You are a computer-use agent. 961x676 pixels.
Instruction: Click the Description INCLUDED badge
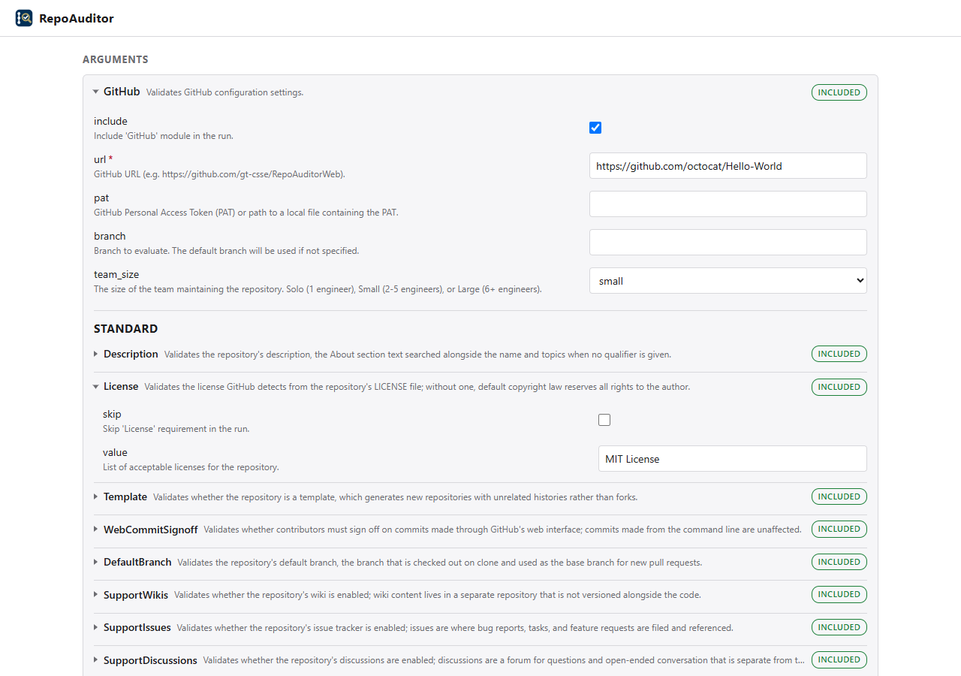pos(839,354)
